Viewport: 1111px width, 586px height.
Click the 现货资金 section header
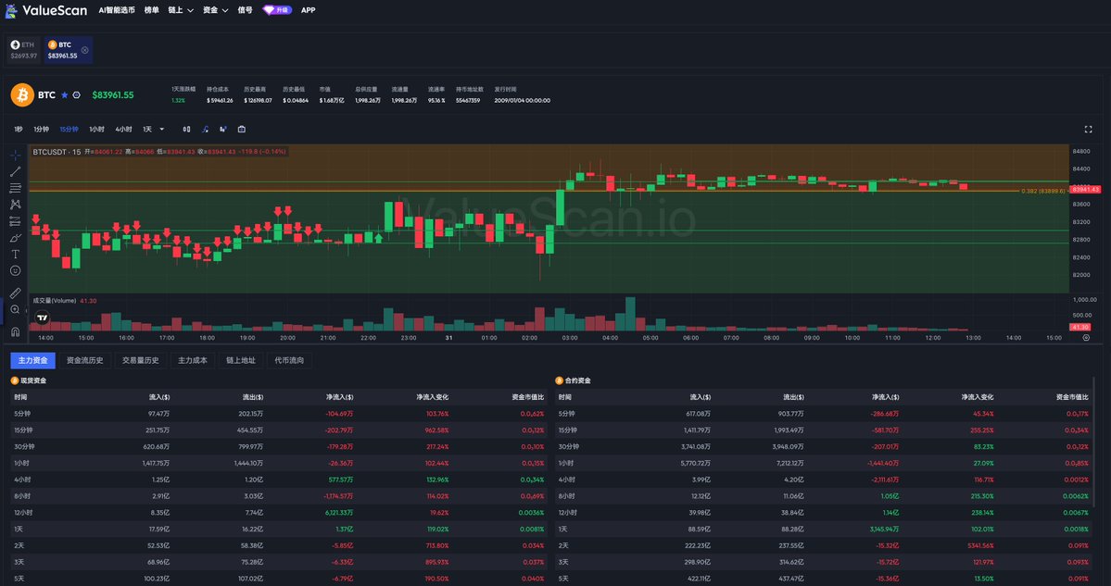tap(29, 380)
